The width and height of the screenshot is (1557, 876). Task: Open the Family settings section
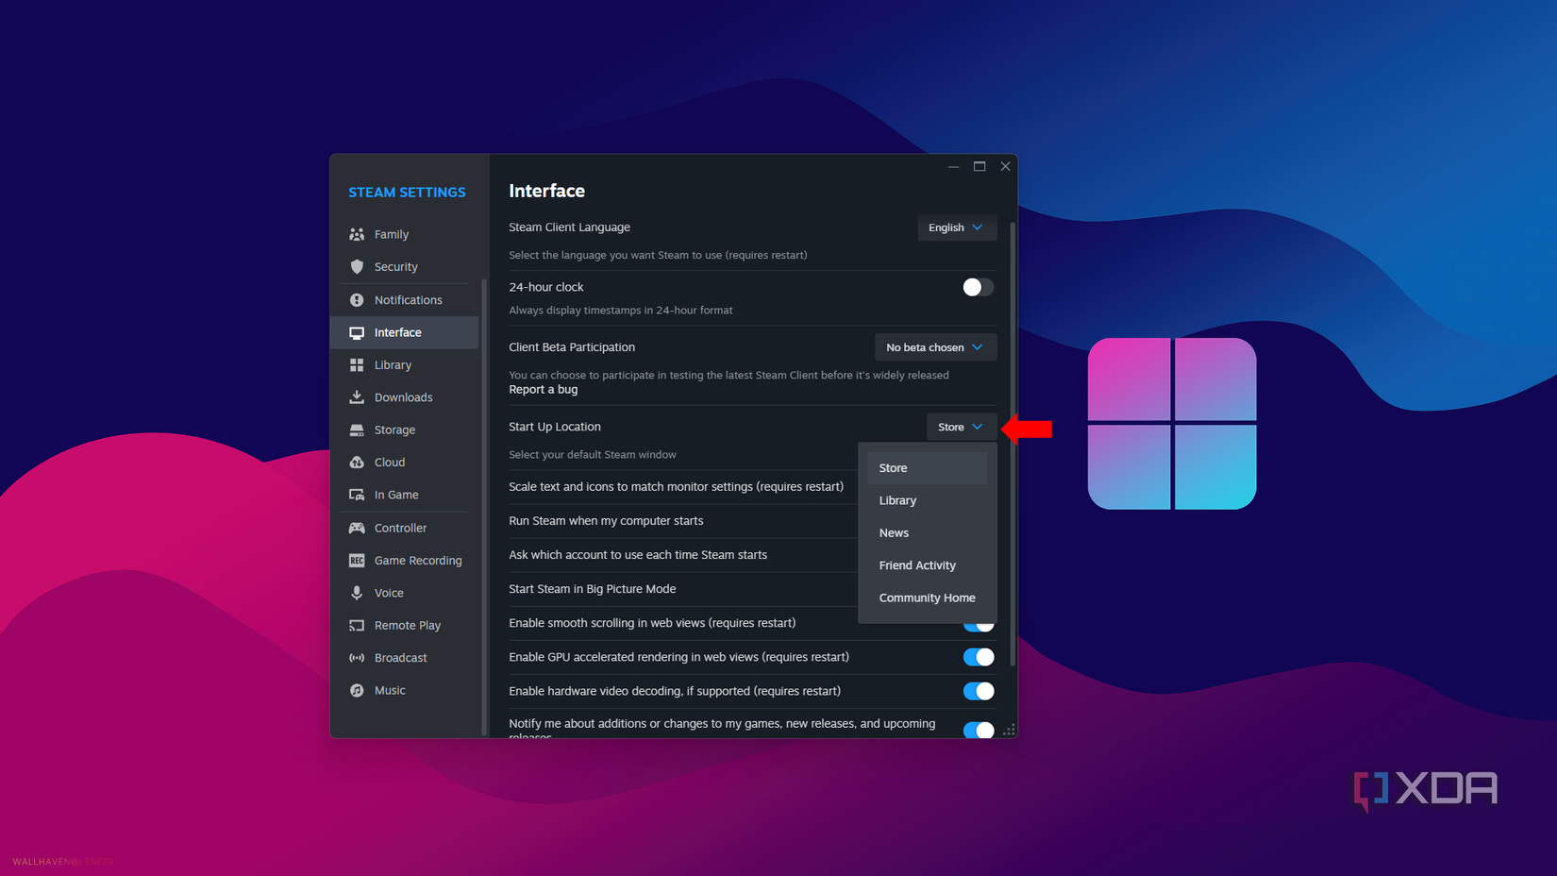point(391,234)
